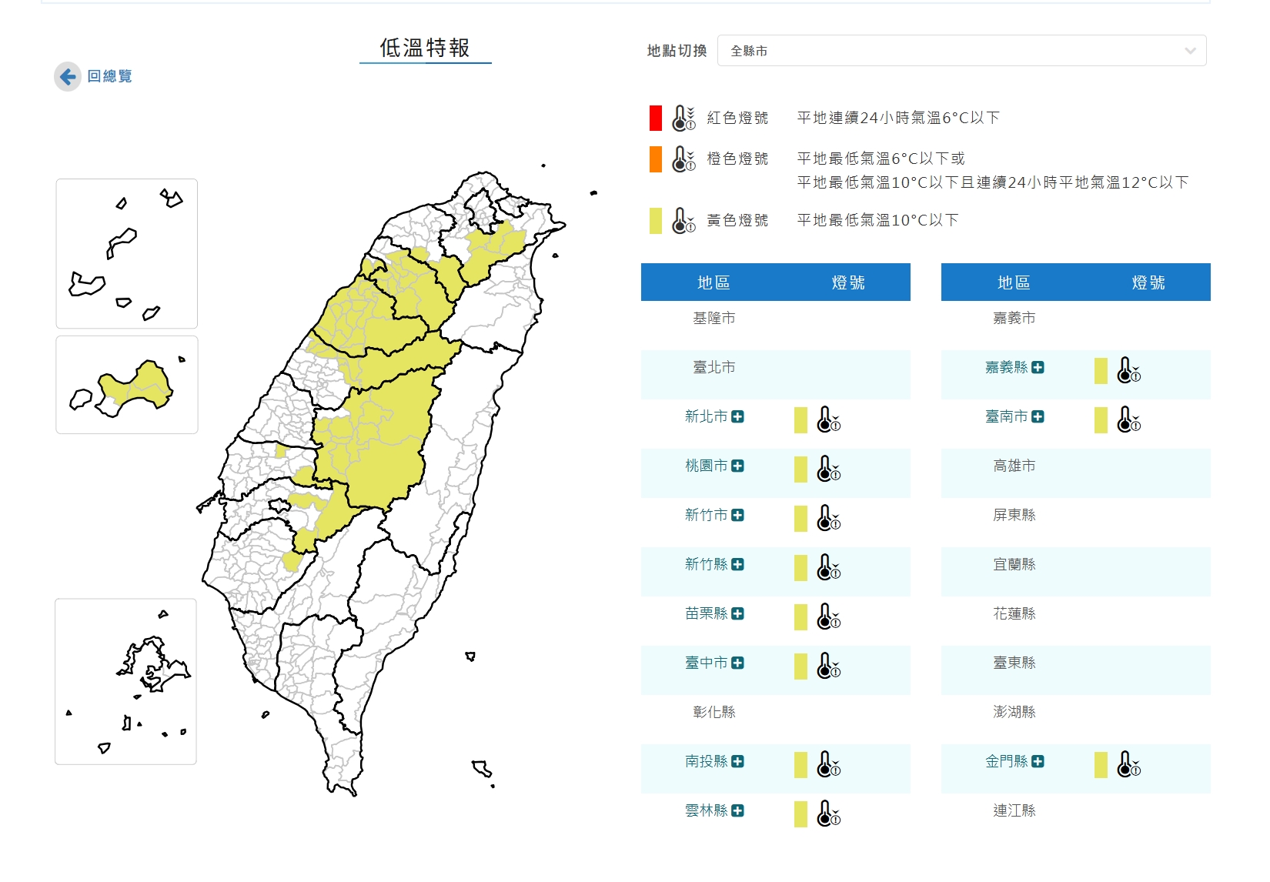Click thermometer icon in 桃園市 row

828,469
